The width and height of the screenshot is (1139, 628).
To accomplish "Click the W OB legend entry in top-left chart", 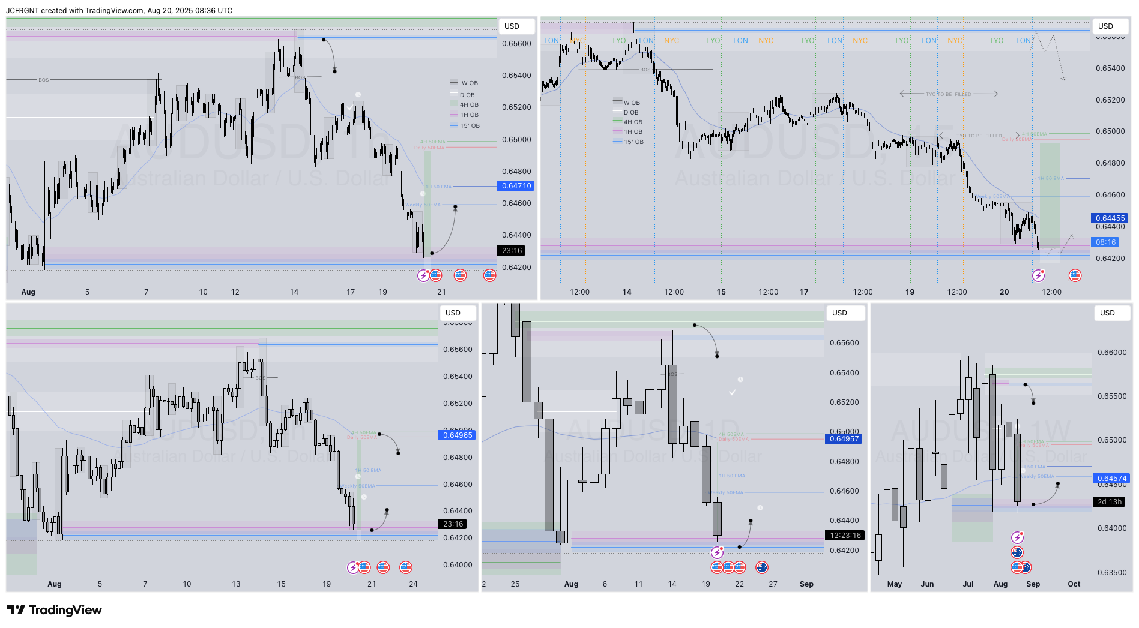I will pos(464,83).
